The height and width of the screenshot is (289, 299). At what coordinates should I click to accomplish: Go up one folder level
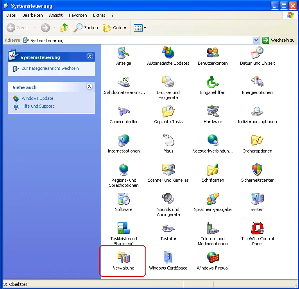coord(64,28)
